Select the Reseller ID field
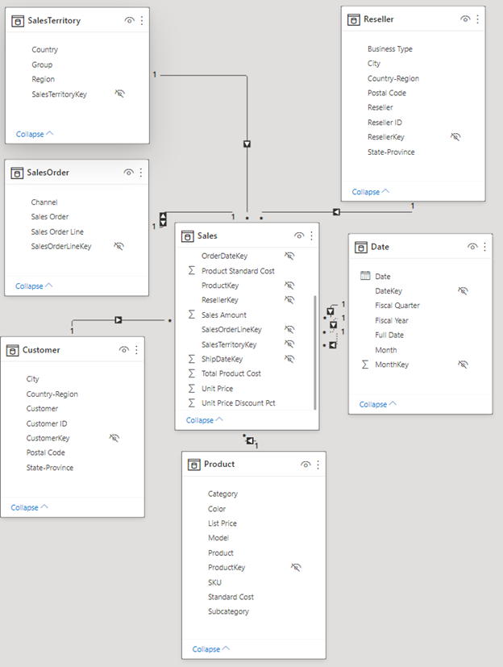Screen dimensions: 503x667 click(385, 123)
